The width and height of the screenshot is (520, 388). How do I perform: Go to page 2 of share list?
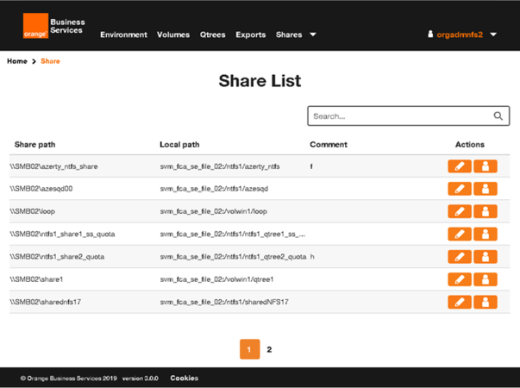269,349
